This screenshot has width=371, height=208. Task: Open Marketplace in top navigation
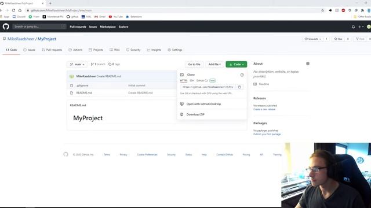108,27
